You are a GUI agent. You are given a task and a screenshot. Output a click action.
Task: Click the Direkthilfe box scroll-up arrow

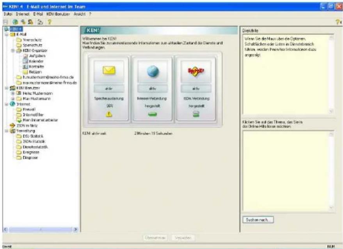pyautogui.click(x=331, y=38)
